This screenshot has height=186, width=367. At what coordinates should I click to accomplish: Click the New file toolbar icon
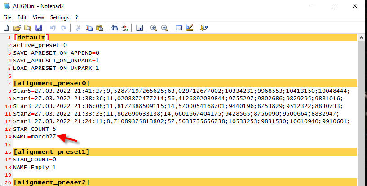(x=6, y=28)
